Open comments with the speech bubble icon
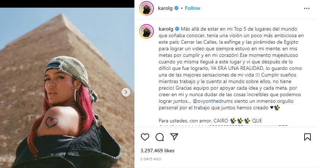Image resolution: width=317 pixels, height=168 pixels. 160,137
